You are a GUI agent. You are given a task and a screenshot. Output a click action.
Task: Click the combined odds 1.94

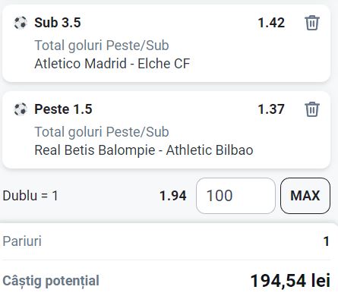click(173, 196)
